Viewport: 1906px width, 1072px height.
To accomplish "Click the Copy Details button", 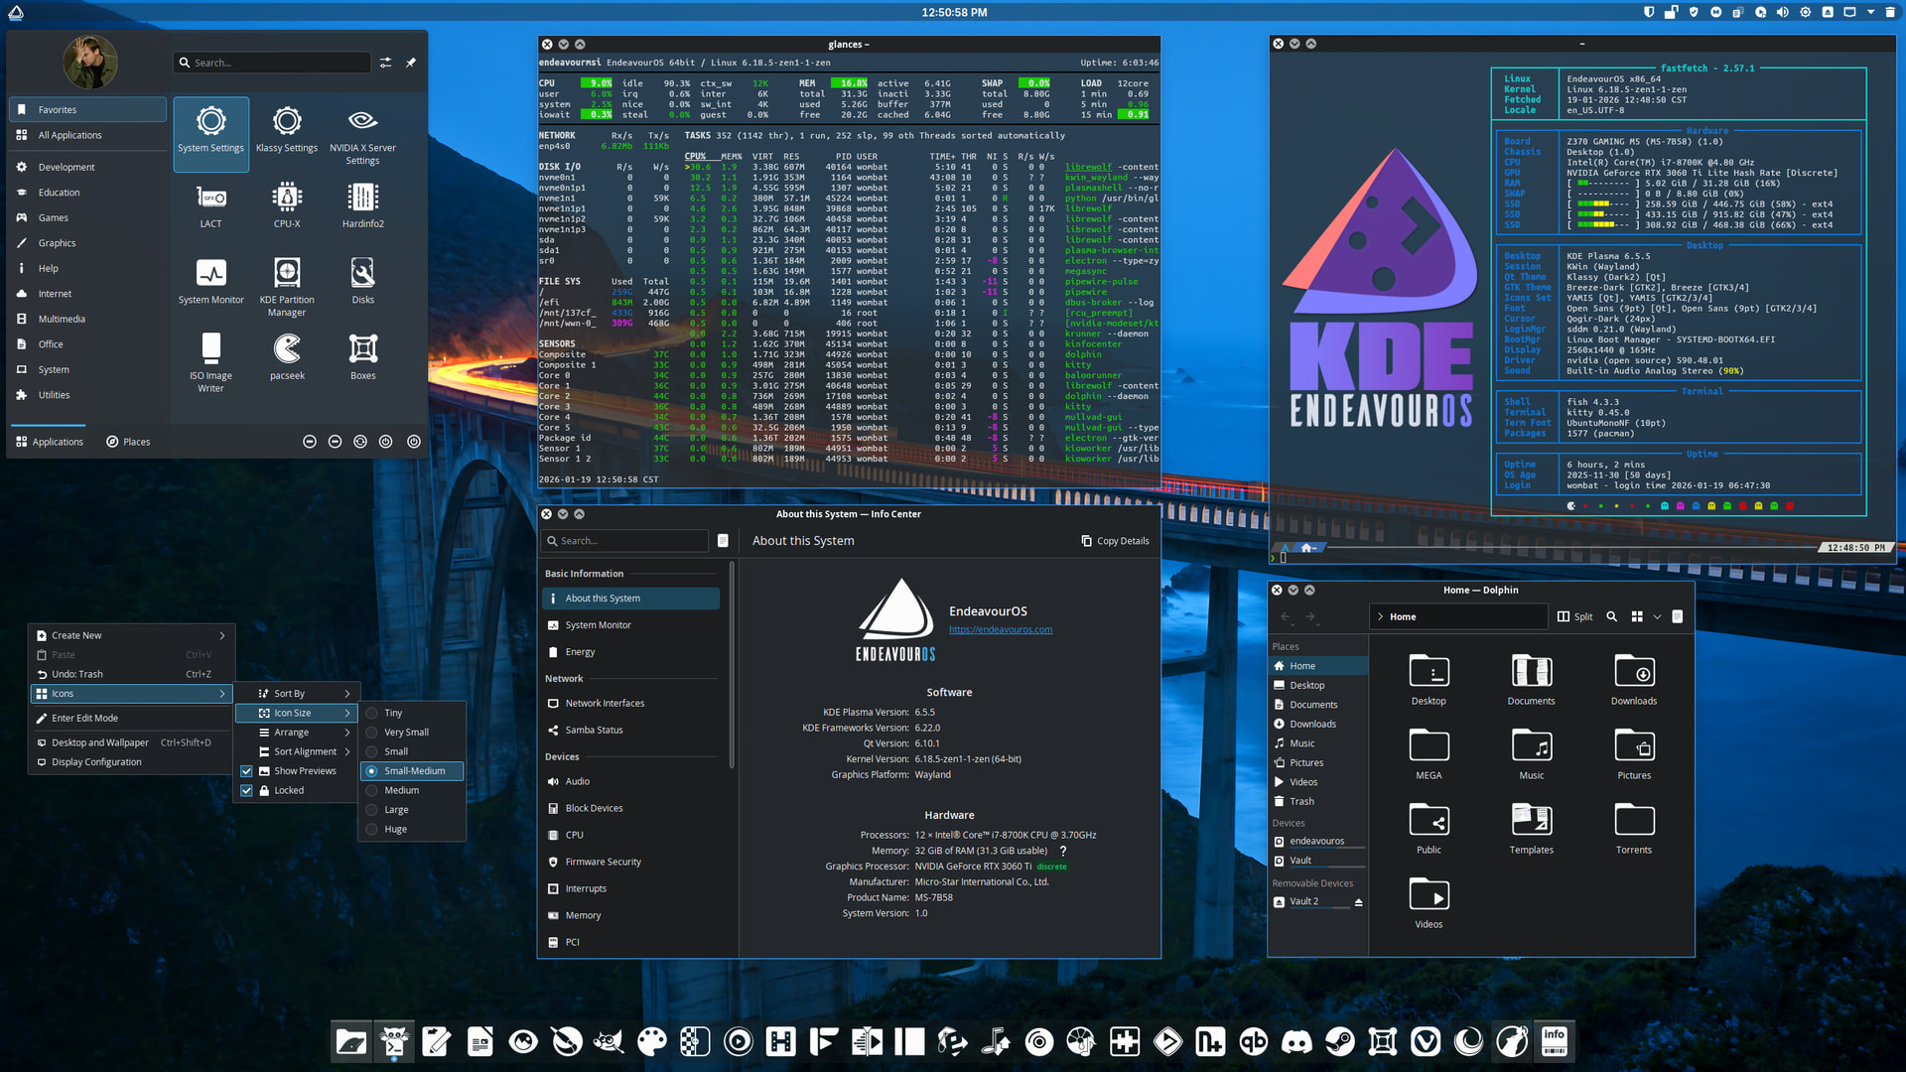I will [x=1115, y=541].
